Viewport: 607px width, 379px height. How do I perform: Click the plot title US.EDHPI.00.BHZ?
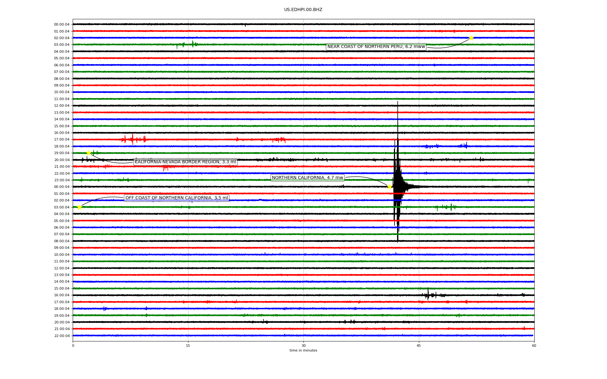(303, 10)
